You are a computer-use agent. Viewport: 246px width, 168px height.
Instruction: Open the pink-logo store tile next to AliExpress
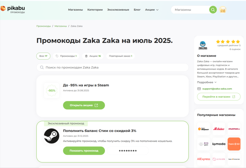pyautogui.click(x=219, y=159)
